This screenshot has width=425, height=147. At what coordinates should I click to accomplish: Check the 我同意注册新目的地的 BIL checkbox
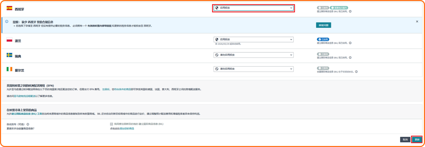[111, 124]
